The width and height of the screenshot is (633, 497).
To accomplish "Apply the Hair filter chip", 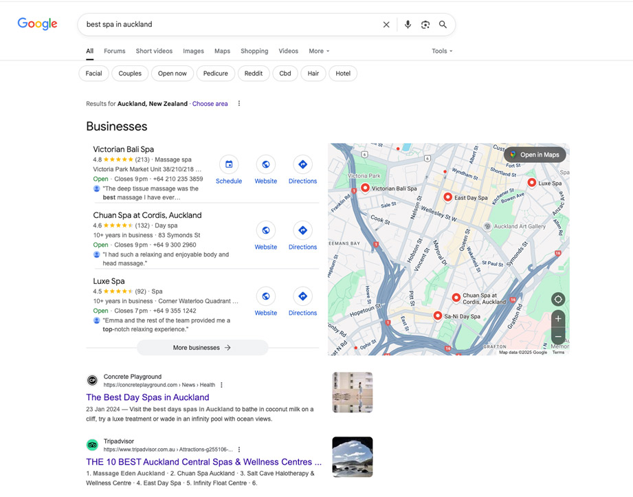I will 313,74.
